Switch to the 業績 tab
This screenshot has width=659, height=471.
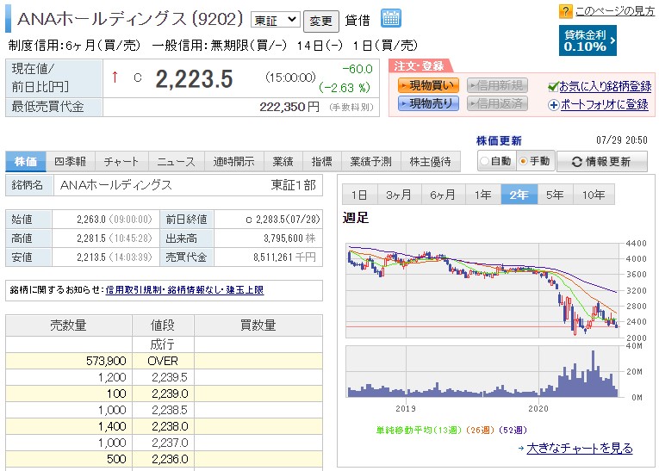click(x=283, y=161)
